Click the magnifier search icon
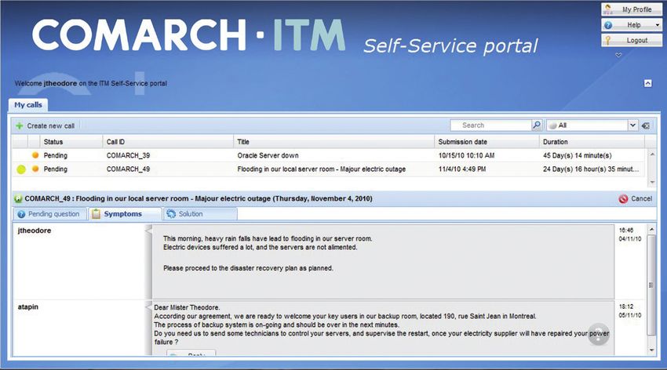Image resolution: width=667 pixels, height=370 pixels. click(x=537, y=125)
